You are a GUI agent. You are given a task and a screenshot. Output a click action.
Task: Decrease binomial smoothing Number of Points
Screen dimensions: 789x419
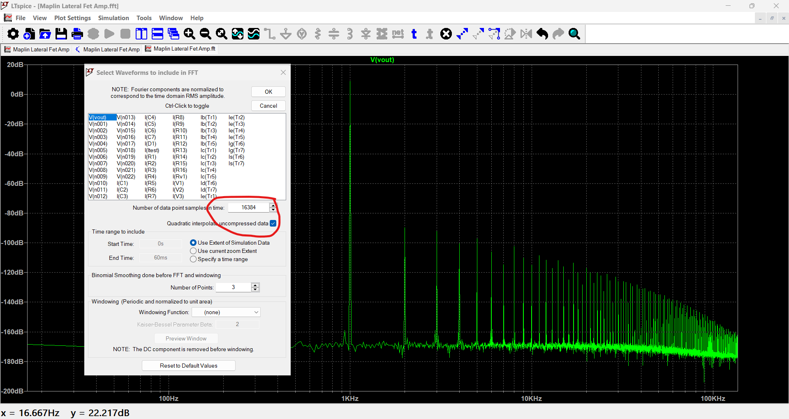pos(255,289)
